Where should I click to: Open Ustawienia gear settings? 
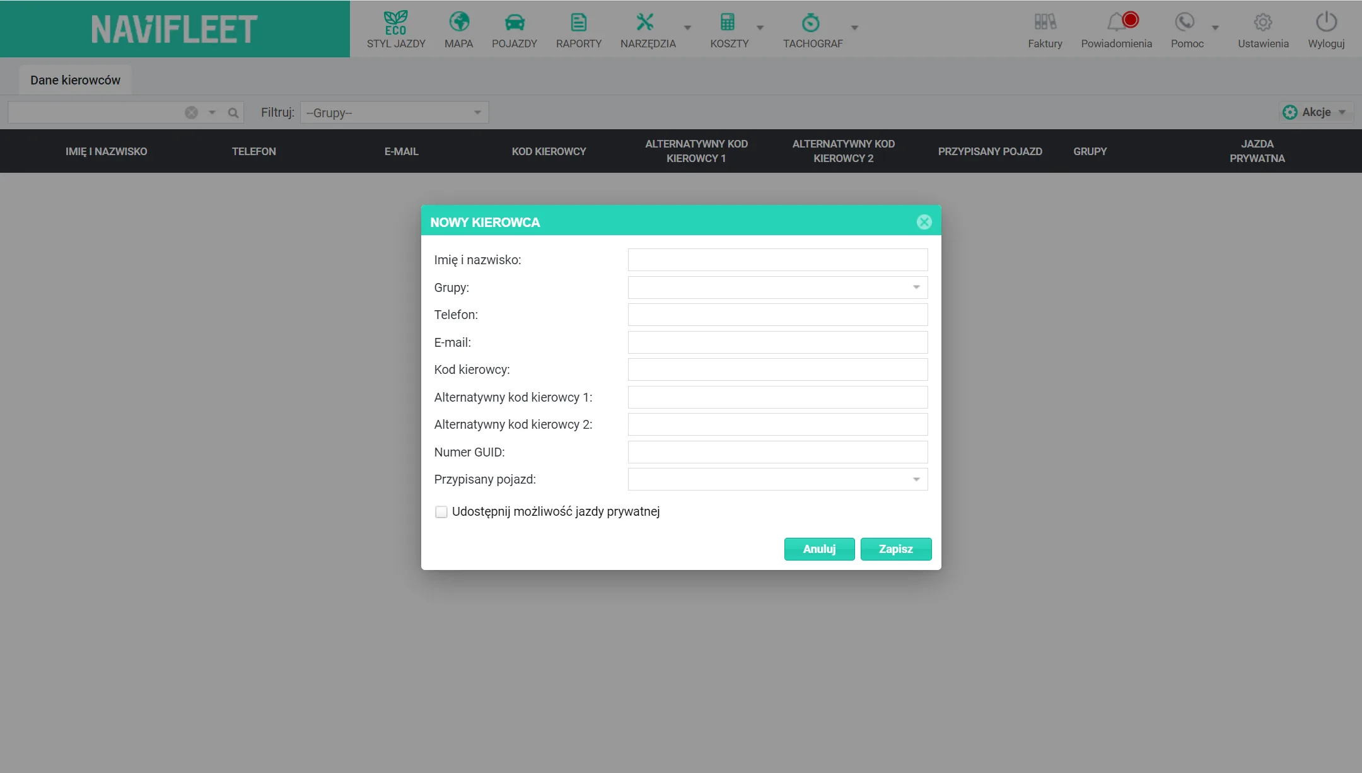click(1263, 23)
